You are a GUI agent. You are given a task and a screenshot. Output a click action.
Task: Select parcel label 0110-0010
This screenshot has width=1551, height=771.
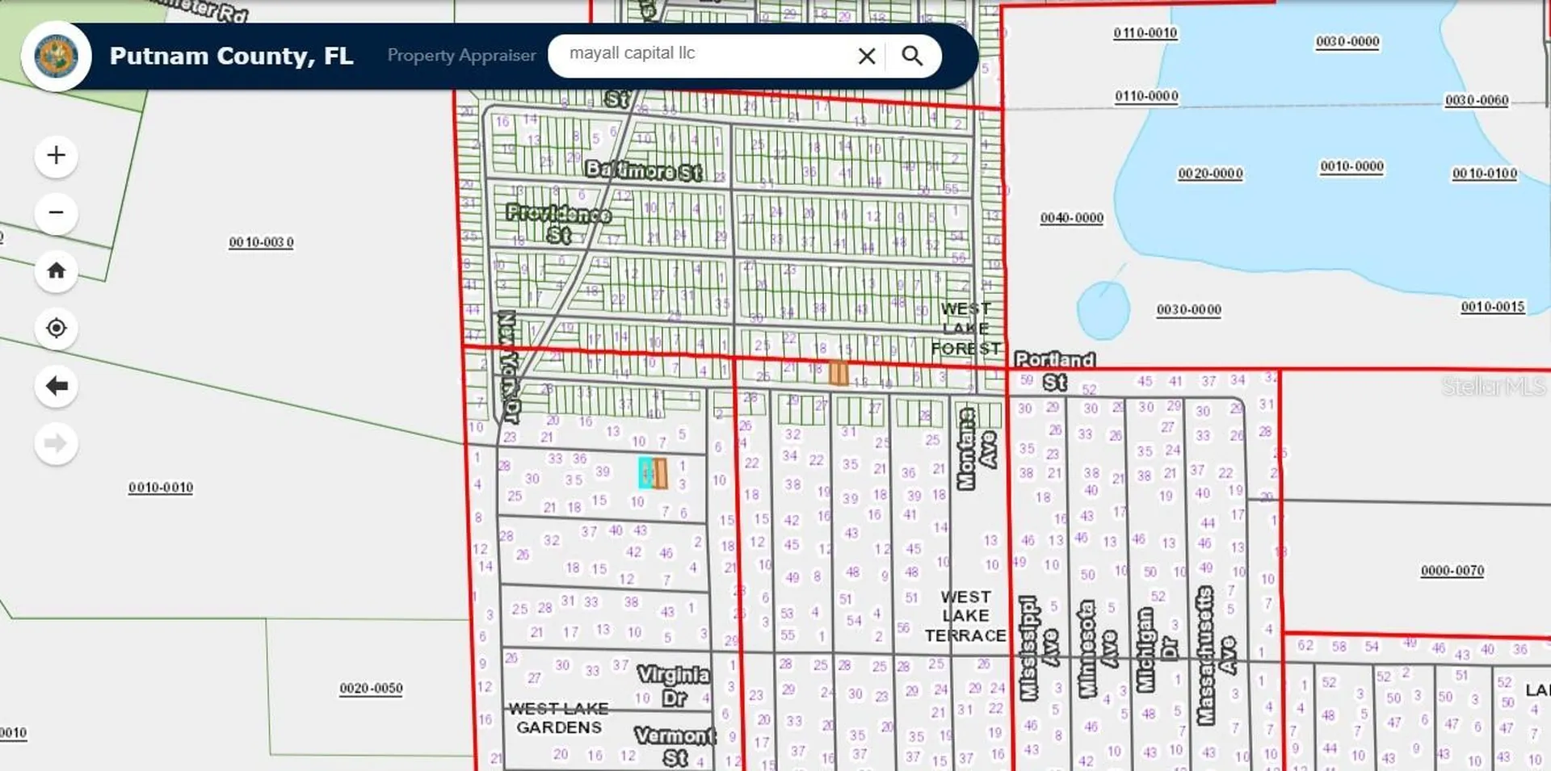[1145, 33]
